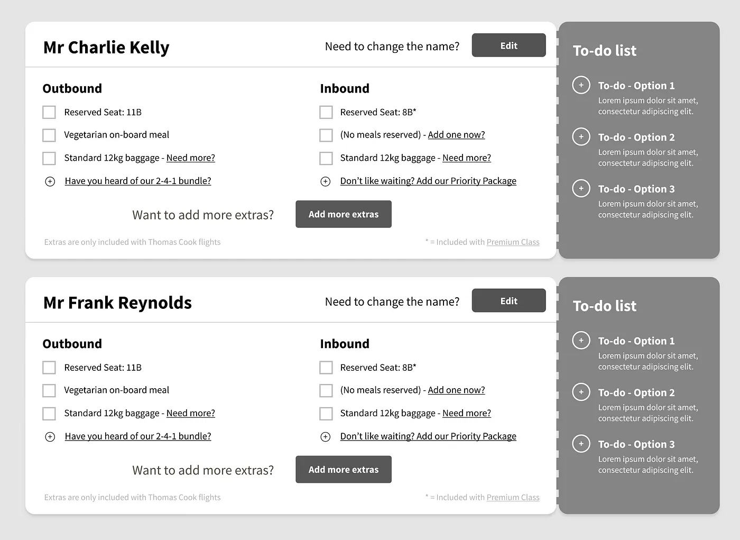Tick Charlie Kelly's outbound Reserved Seat 11B checkbox
The image size is (740, 540).
pos(49,112)
